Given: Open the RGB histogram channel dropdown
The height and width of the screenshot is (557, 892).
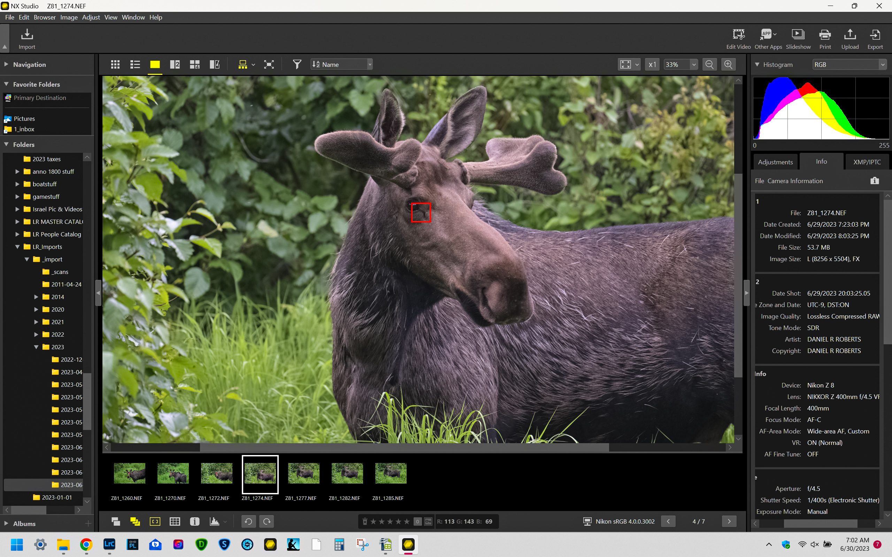Looking at the screenshot, I should [849, 64].
